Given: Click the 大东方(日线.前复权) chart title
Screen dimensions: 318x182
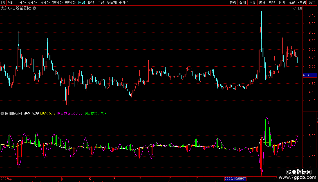Looking at the screenshot, I should pyautogui.click(x=16, y=8).
